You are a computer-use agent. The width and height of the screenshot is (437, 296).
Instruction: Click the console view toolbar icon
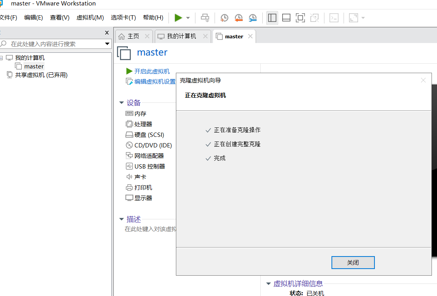[x=334, y=18]
